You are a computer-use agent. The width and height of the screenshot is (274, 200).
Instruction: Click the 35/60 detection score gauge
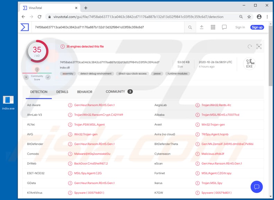click(37, 51)
